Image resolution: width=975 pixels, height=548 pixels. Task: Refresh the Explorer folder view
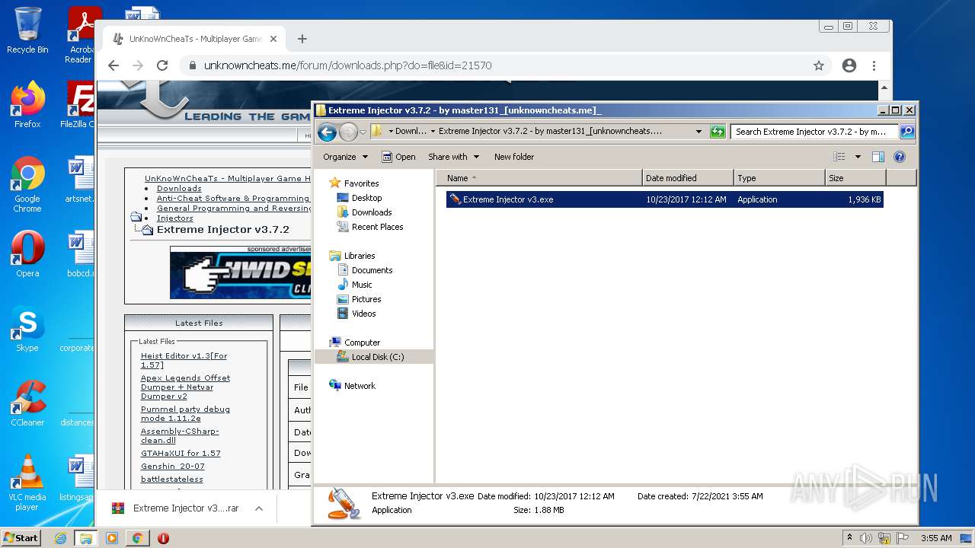717,132
